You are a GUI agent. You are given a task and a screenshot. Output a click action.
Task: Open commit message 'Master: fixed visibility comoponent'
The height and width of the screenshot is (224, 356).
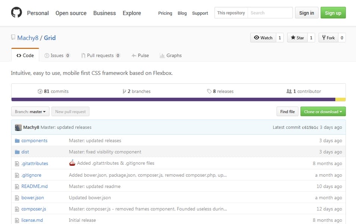tap(105, 152)
